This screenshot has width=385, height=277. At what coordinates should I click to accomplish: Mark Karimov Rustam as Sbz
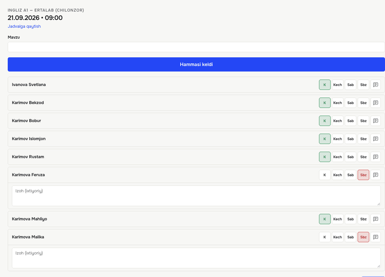pos(363,157)
